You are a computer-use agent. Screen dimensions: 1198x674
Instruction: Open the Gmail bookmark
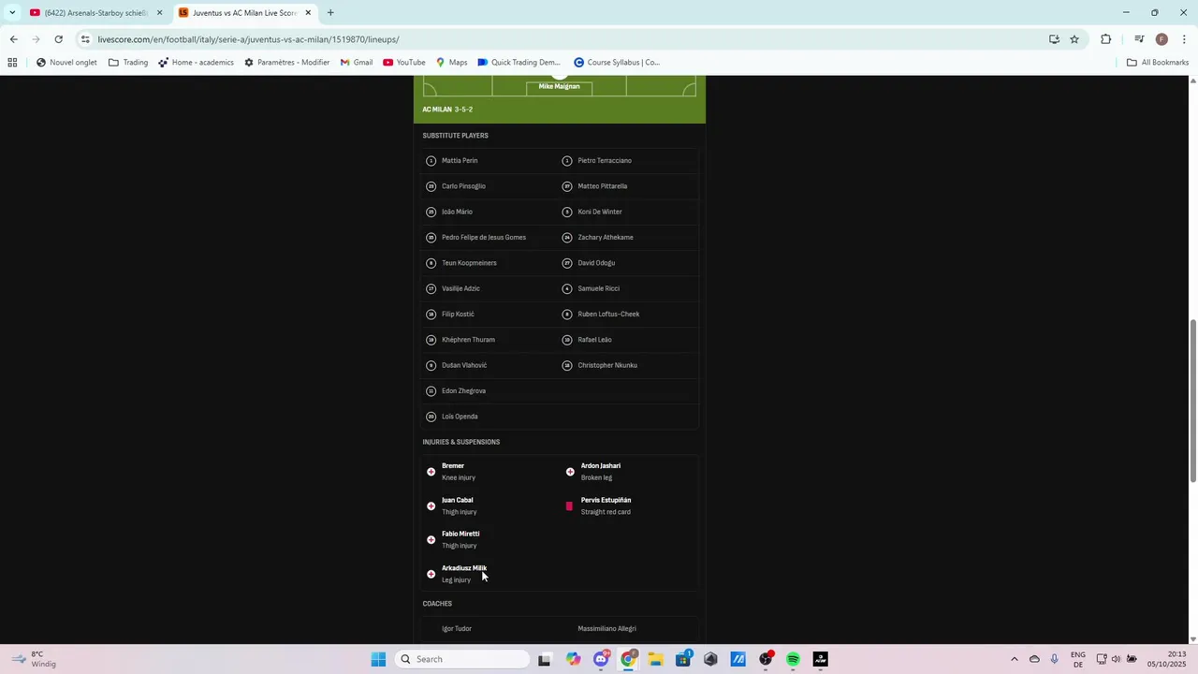[x=356, y=63]
